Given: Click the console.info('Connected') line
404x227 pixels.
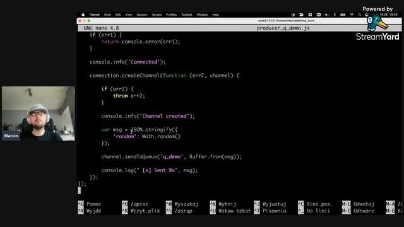Looking at the screenshot, I should [x=128, y=62].
